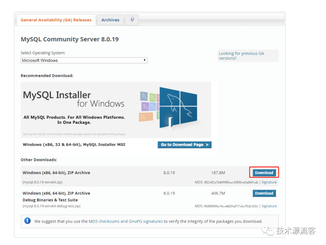Open the info icon tab

pyautogui.click(x=132, y=20)
